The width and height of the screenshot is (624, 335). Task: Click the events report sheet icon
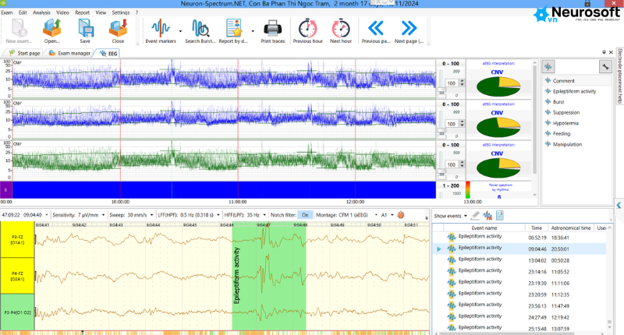pyautogui.click(x=500, y=216)
